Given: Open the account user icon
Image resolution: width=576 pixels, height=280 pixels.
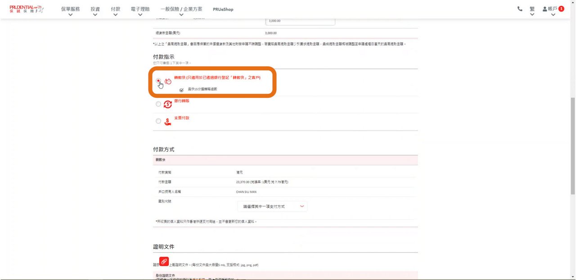Looking at the screenshot, I should click(x=545, y=9).
